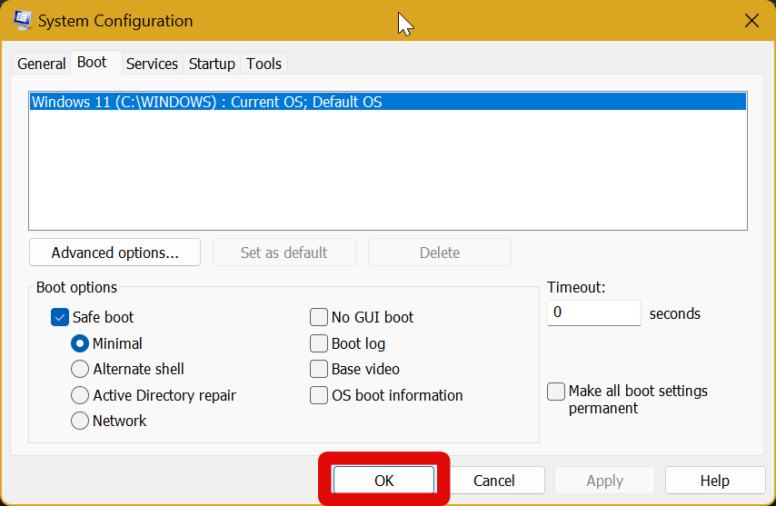Enable No GUI boot checkbox

click(x=319, y=317)
